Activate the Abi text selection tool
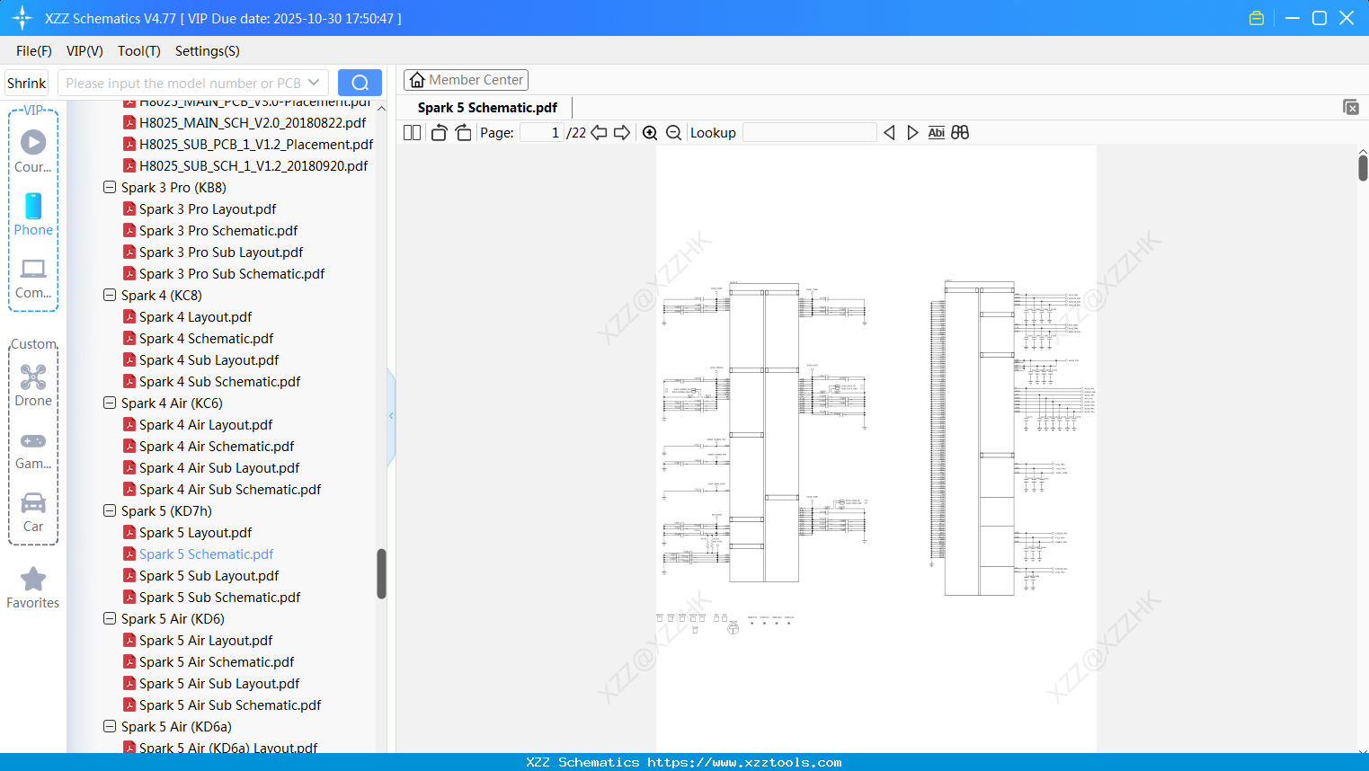The height and width of the screenshot is (771, 1369). [x=936, y=132]
